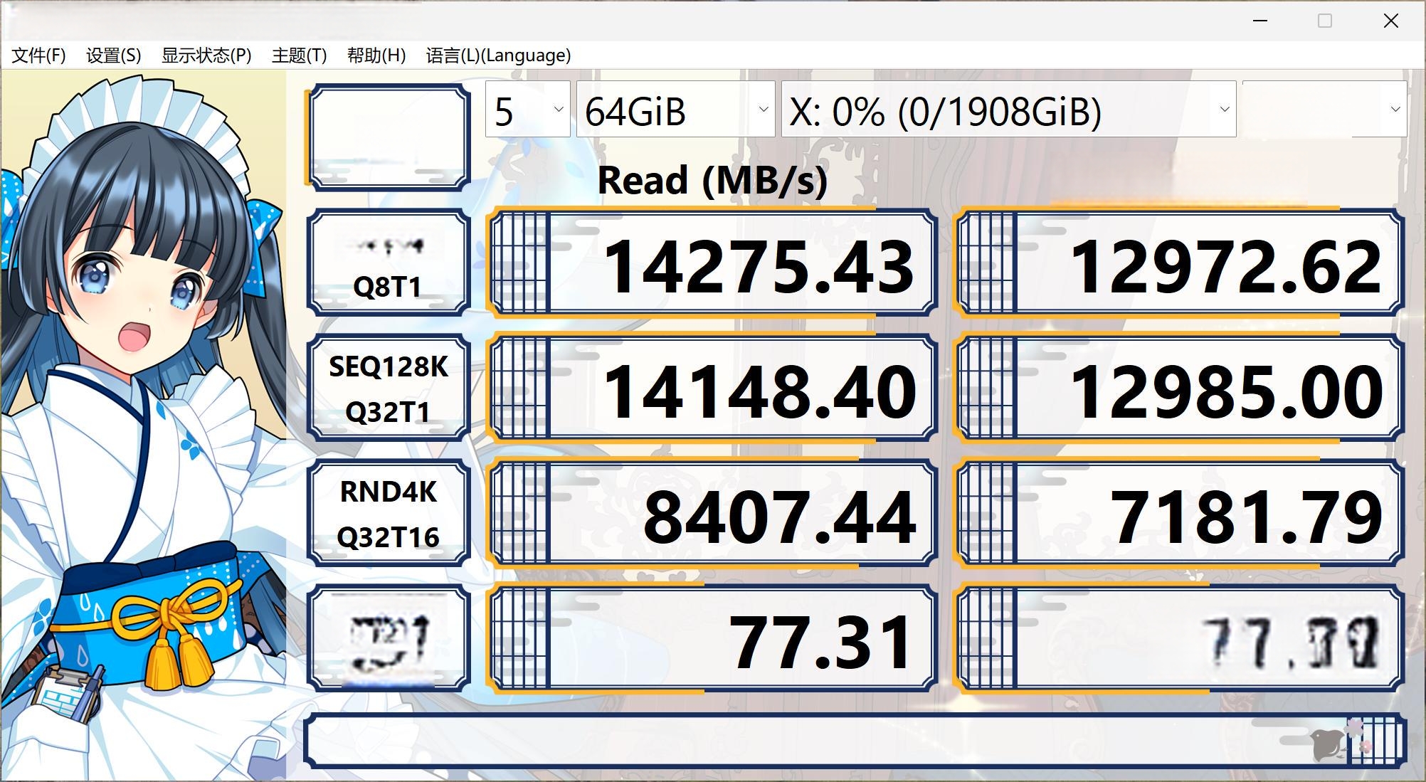Run the RND4K Q32T16 test
This screenshot has width=1426, height=782.
[x=389, y=513]
